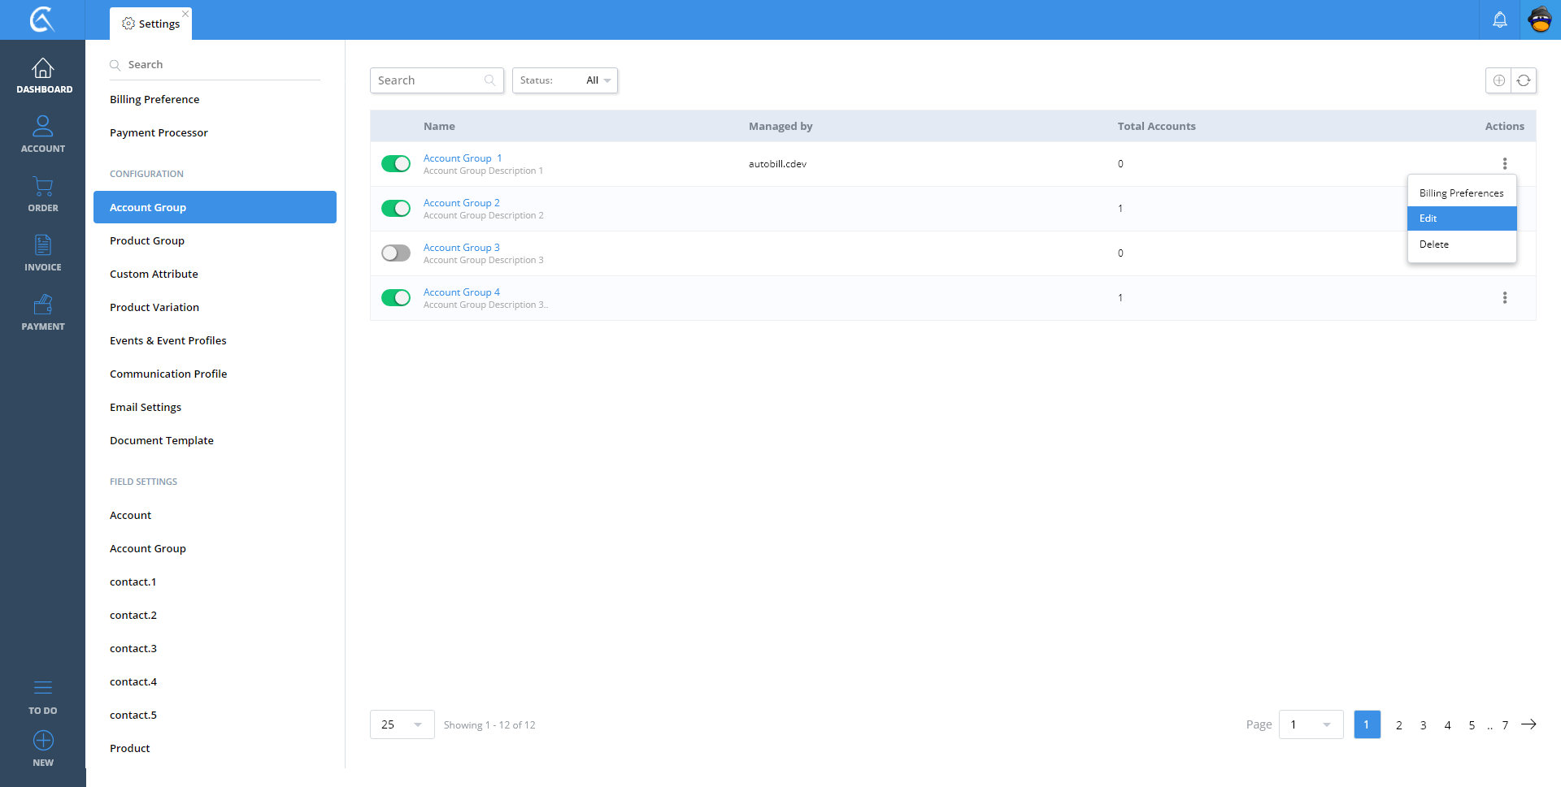Click the add account group plus icon
Viewport: 1561px width, 787px height.
[1498, 80]
